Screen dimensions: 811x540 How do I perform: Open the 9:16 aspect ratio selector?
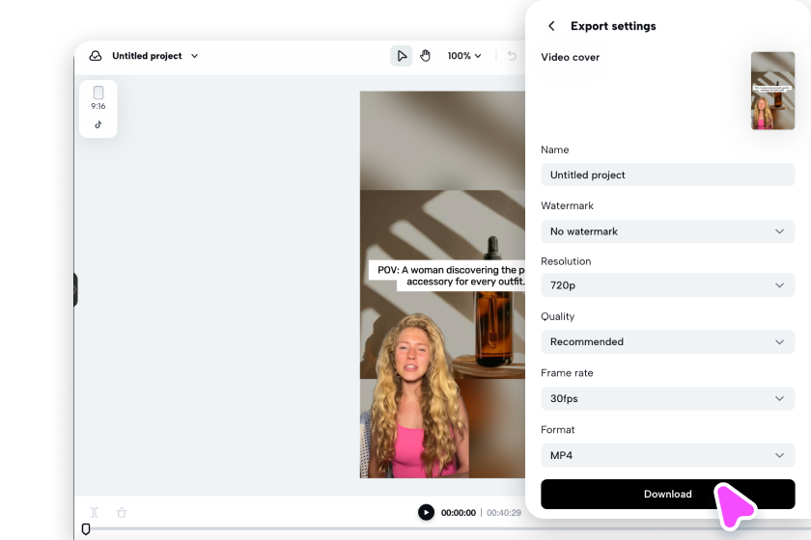98,98
